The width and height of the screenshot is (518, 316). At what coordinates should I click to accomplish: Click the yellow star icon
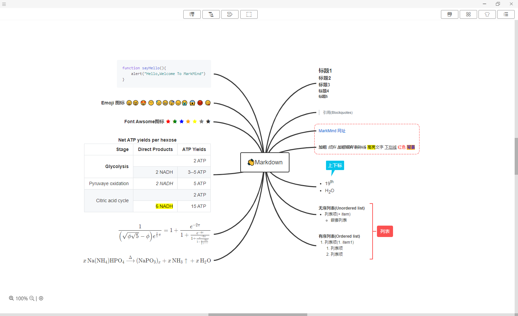tap(195, 122)
